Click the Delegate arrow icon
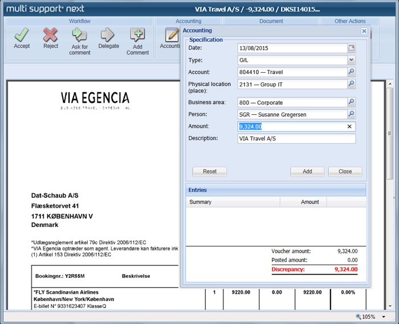Image resolution: width=399 pixels, height=324 pixels. pos(108,35)
